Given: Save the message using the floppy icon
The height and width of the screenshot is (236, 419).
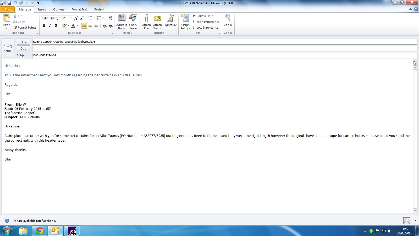Looking at the screenshot, I should [9, 3].
